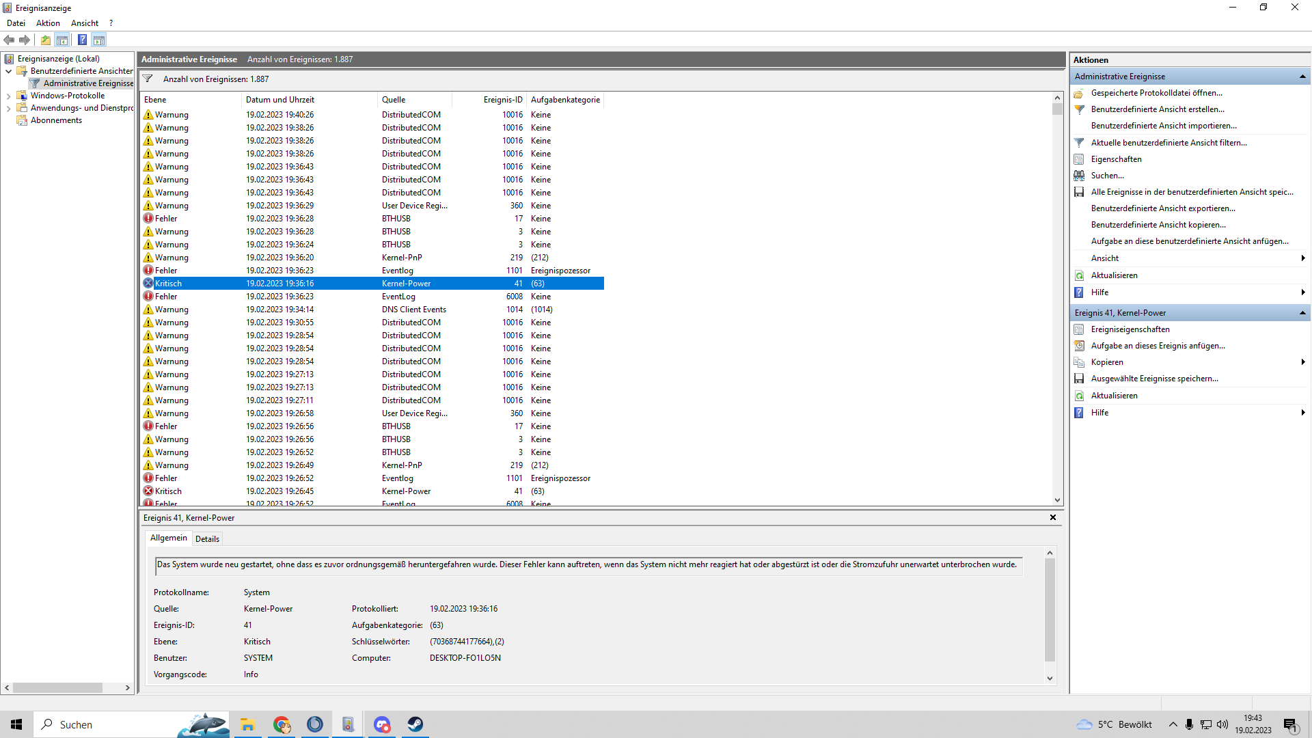Open the 'Aktion' menu
Screen dimensions: 1312x738
pos(48,23)
